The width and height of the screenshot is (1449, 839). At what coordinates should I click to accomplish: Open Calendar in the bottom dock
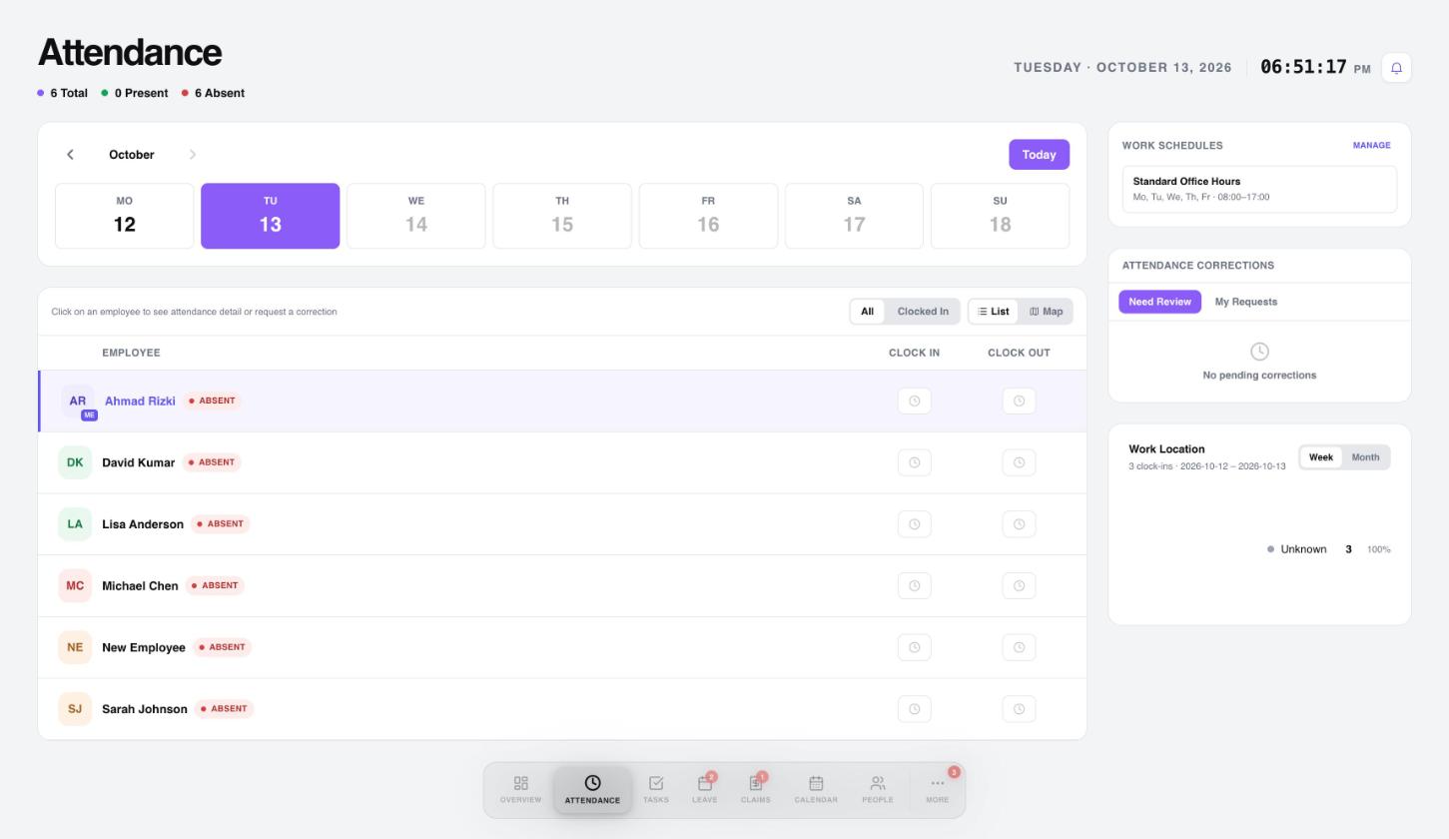pos(816,790)
